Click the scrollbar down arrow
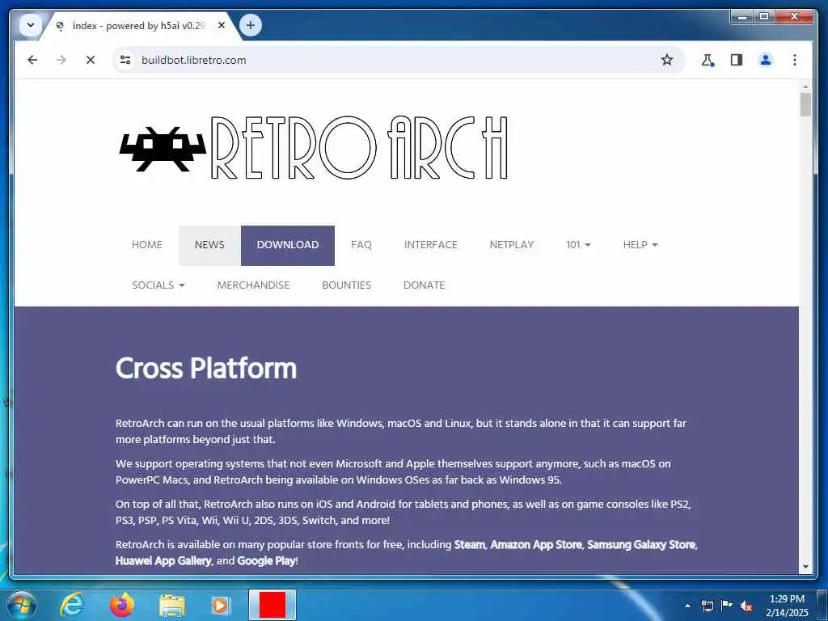Viewport: 828px width, 621px height. click(805, 567)
